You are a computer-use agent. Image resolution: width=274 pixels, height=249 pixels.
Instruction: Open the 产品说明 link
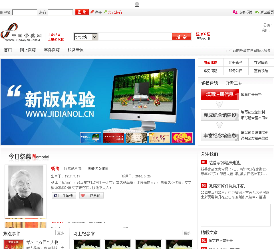click(x=203, y=39)
